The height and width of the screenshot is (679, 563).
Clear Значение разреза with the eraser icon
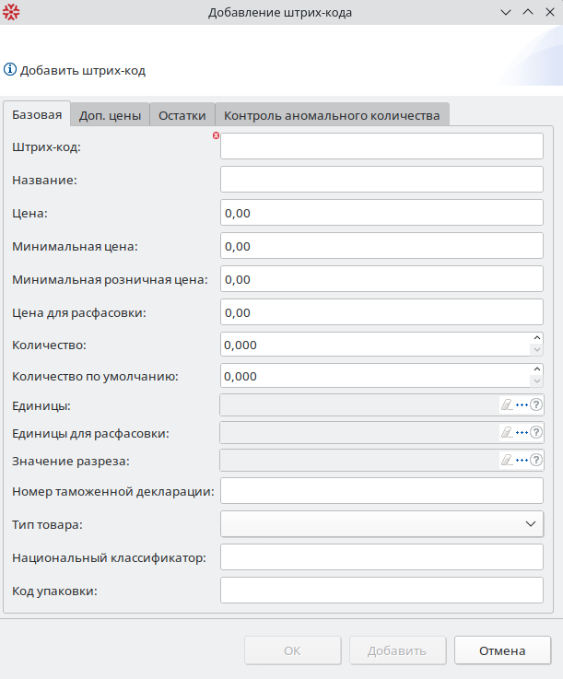click(x=505, y=460)
